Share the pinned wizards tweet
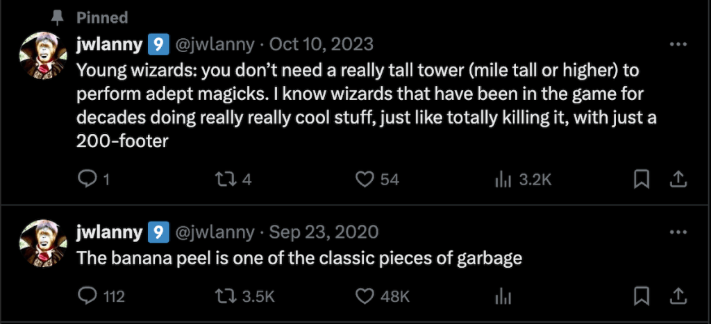The width and height of the screenshot is (711, 324). [677, 180]
